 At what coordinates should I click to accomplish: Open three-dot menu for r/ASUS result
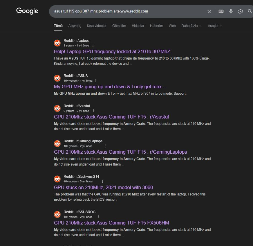(x=96, y=81)
